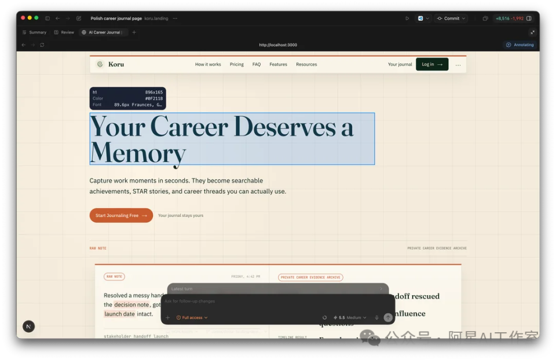Click the round N badge icon
The height and width of the screenshot is (360, 556).
click(29, 326)
